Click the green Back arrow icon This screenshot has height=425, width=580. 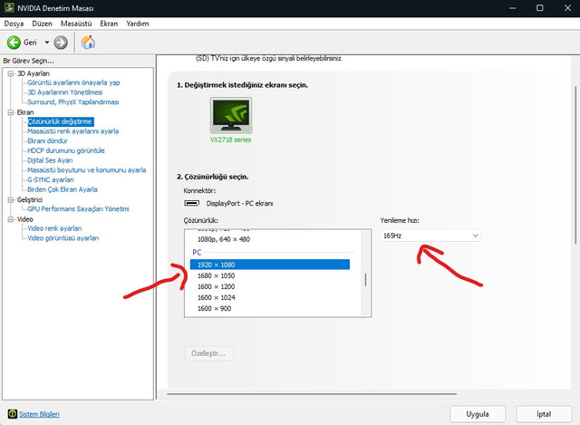(x=14, y=43)
